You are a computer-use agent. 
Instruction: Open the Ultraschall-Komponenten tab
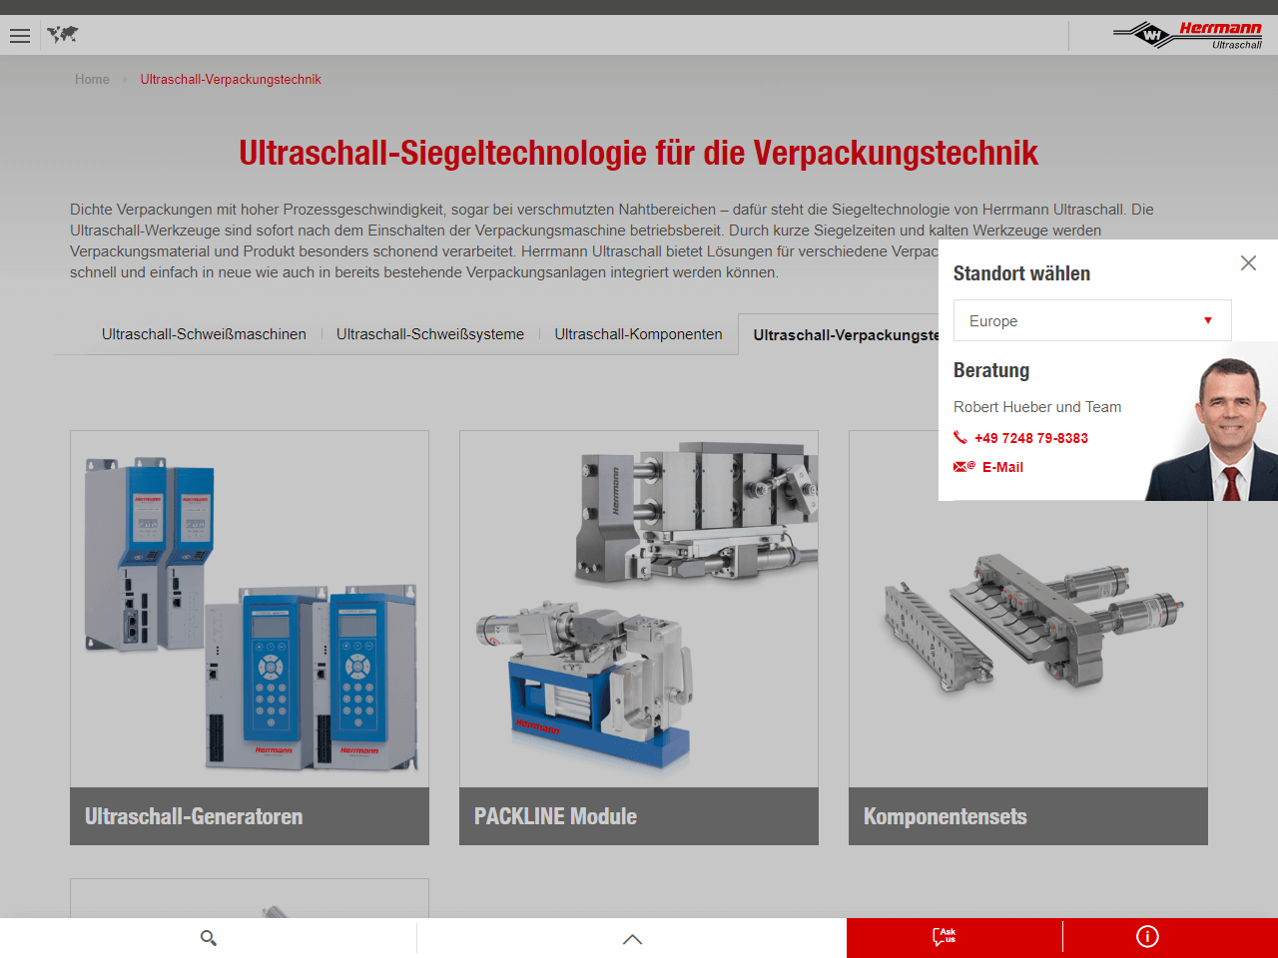pyautogui.click(x=638, y=334)
